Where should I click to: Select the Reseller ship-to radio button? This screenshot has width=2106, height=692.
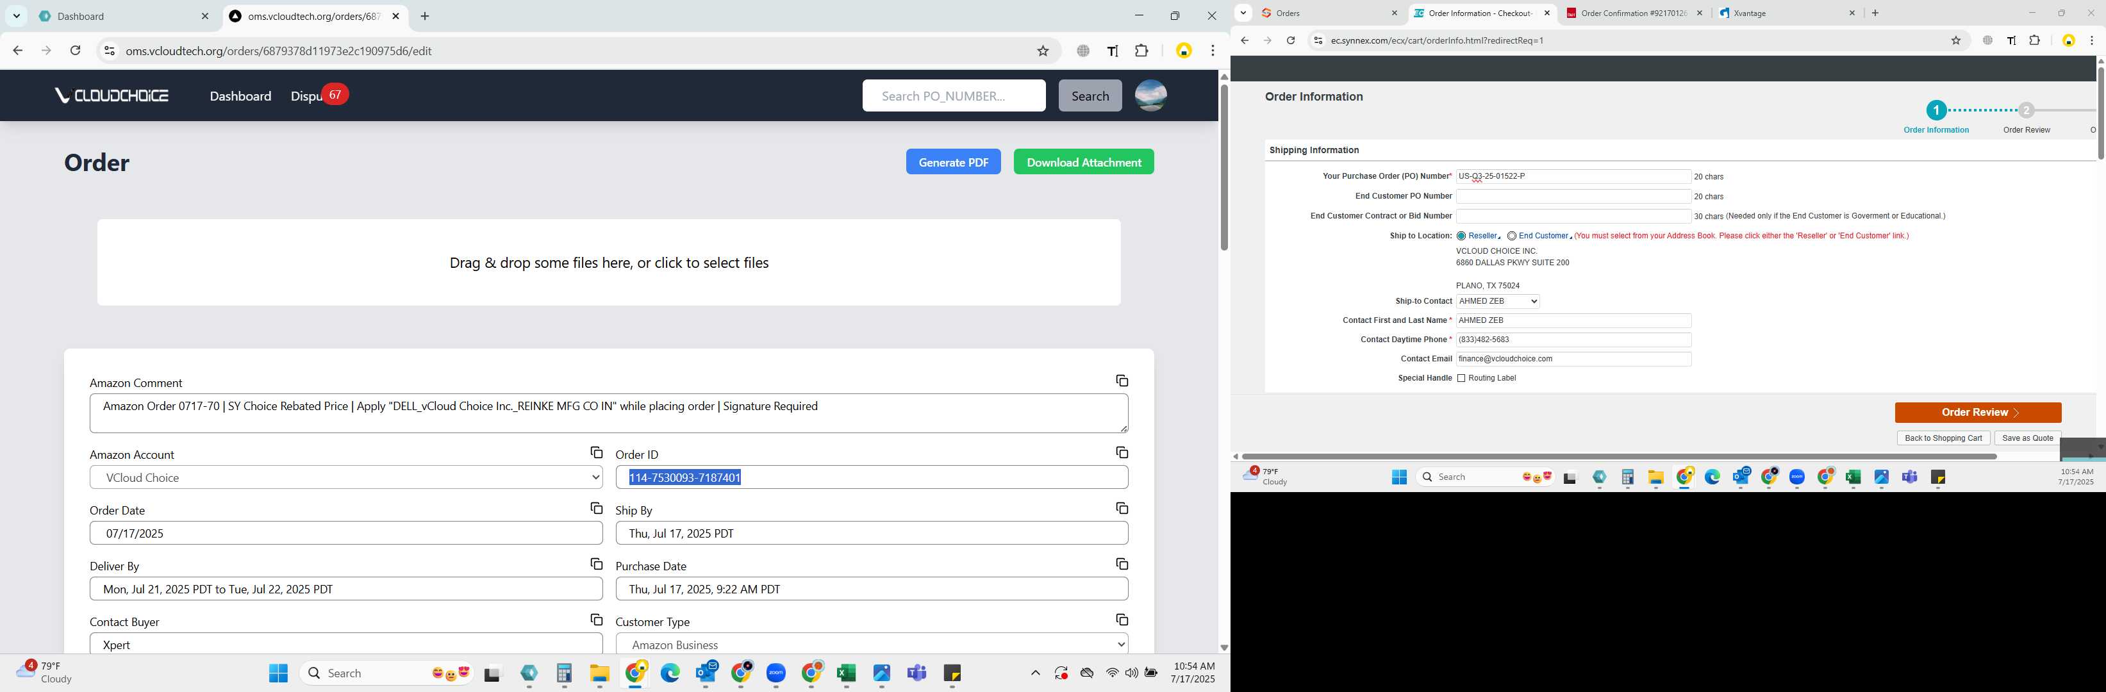(x=1461, y=236)
